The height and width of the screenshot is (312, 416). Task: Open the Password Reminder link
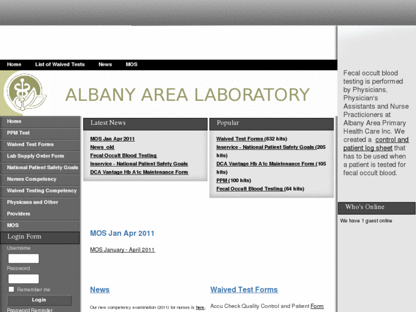click(30, 310)
